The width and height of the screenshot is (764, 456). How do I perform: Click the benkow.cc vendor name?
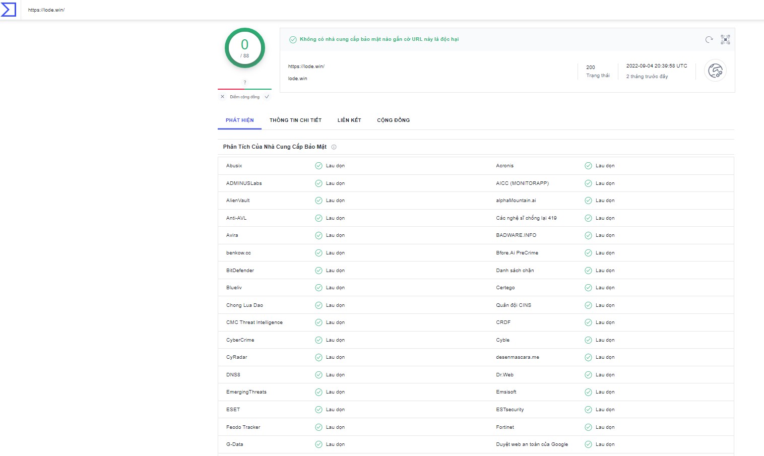(x=238, y=253)
